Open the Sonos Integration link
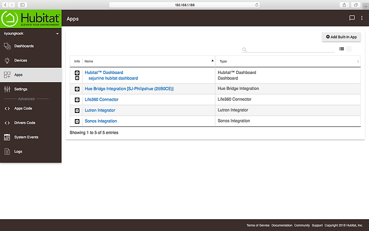369x231 pixels. [101, 121]
